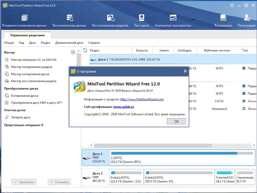Choose Копирование диска in sidebar
Viewport: 257px width, 193px height.
[x=22, y=96]
